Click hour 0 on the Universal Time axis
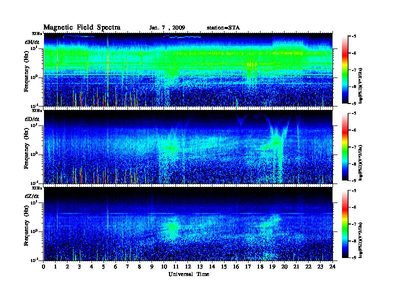Image resolution: width=396 pixels, height=306 pixels. (43, 266)
